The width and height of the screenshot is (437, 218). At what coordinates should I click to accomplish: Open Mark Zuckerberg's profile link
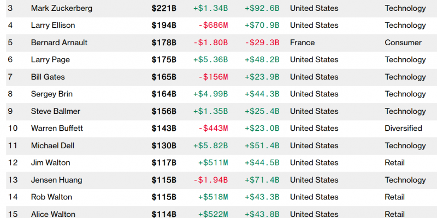tap(62, 8)
